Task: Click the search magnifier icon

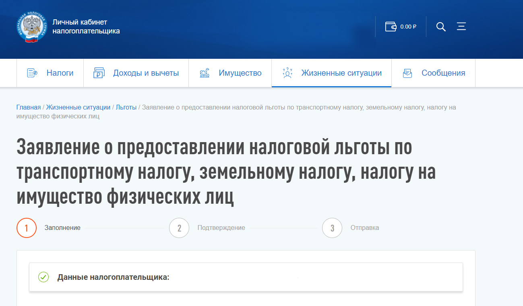Action: pos(441,27)
